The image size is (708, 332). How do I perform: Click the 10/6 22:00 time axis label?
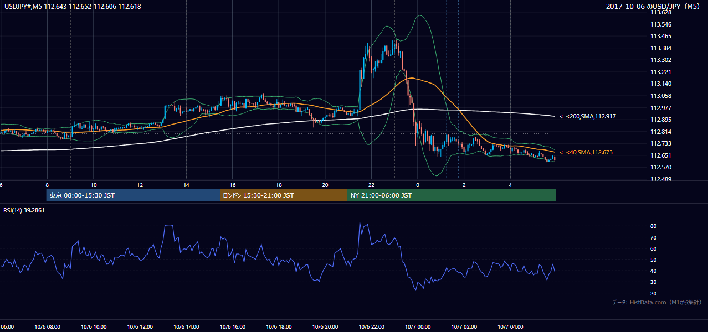coord(371,327)
